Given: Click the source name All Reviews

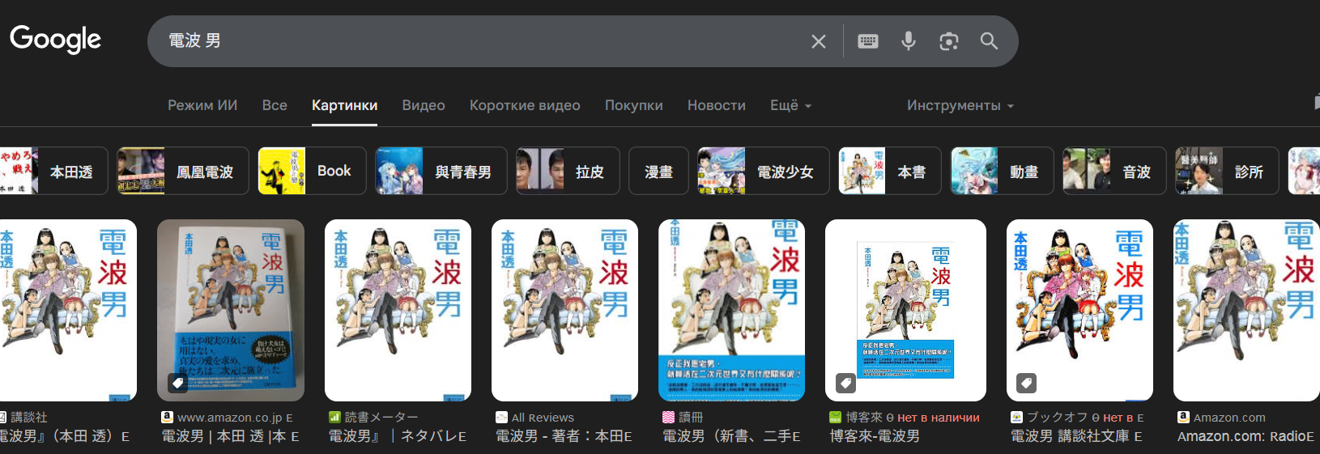Looking at the screenshot, I should 543,418.
